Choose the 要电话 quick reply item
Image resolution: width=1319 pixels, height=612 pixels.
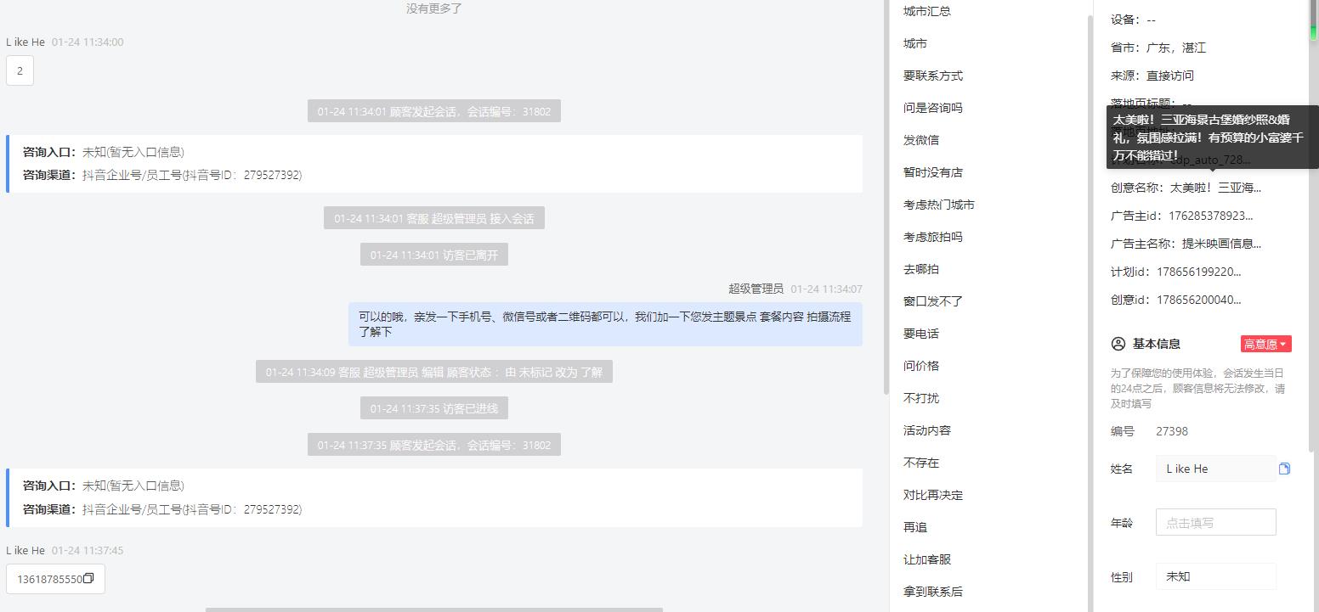tap(920, 334)
